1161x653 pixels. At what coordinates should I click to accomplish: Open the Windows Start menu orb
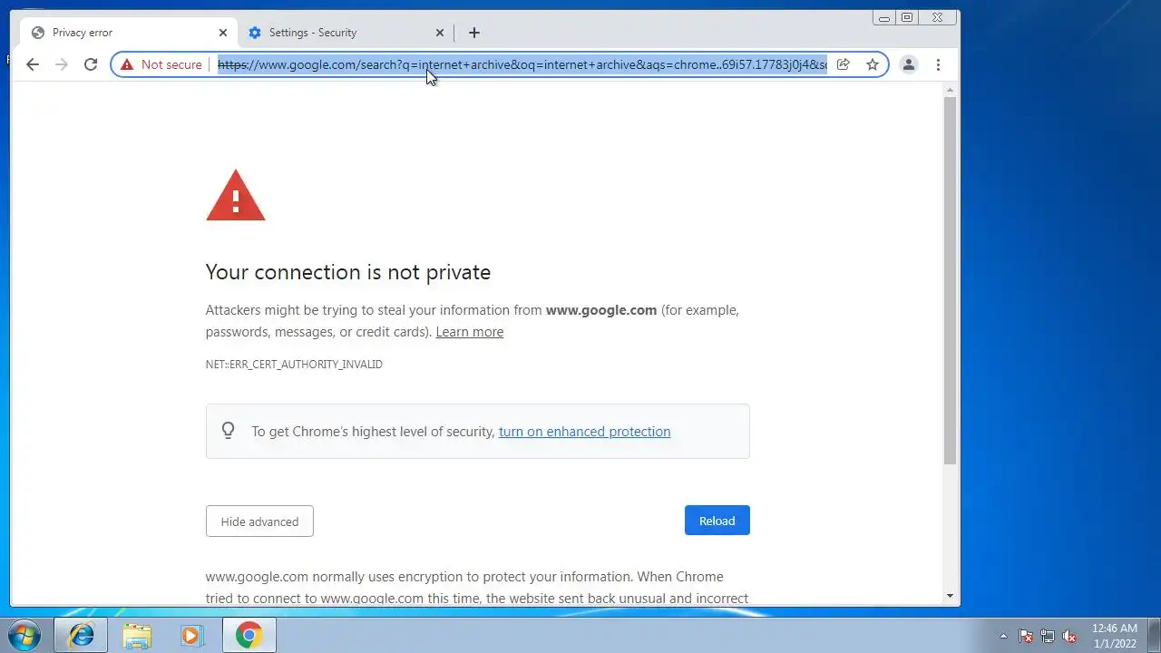coord(24,635)
